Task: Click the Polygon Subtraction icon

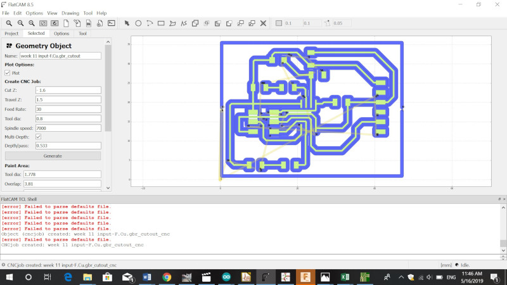Action: pyautogui.click(x=217, y=23)
